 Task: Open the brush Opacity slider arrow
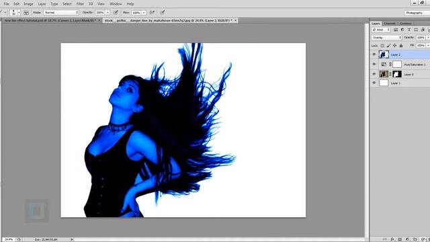point(107,13)
